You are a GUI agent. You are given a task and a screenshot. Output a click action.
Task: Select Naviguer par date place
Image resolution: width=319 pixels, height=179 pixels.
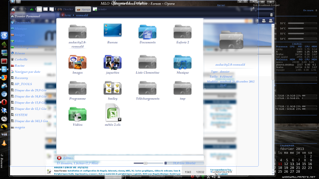(x=27, y=72)
